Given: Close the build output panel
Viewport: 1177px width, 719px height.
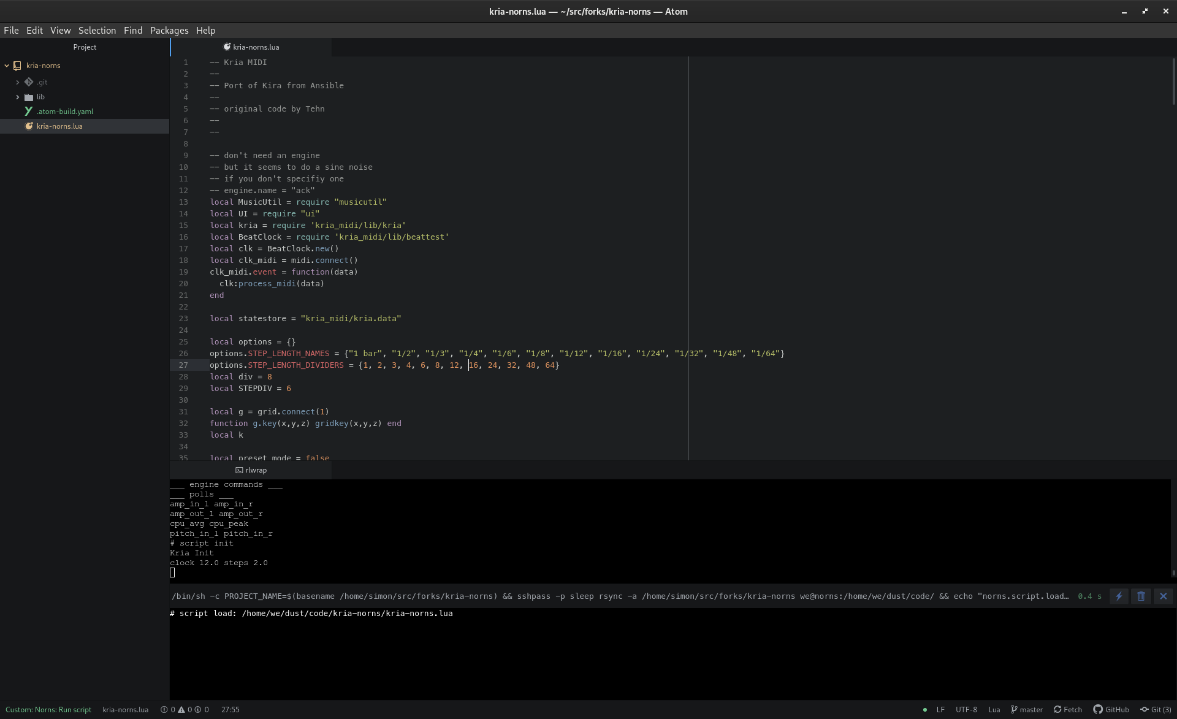Looking at the screenshot, I should pos(1163,596).
